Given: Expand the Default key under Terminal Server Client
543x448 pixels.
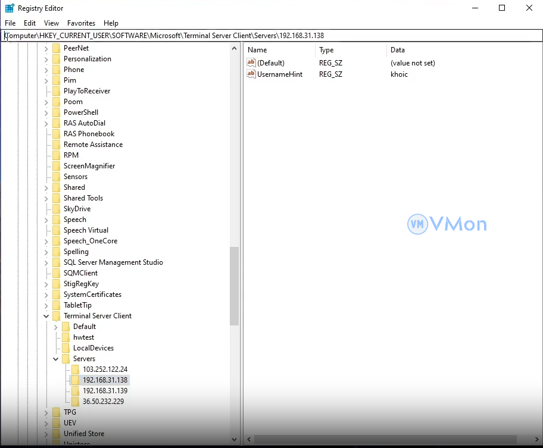Looking at the screenshot, I should tap(56, 327).
